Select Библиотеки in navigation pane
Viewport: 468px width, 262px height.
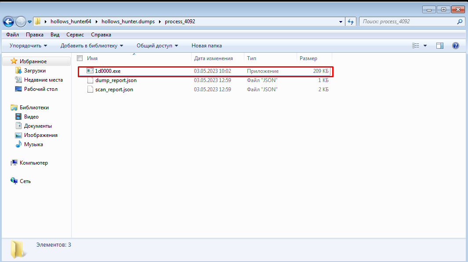pyautogui.click(x=34, y=108)
